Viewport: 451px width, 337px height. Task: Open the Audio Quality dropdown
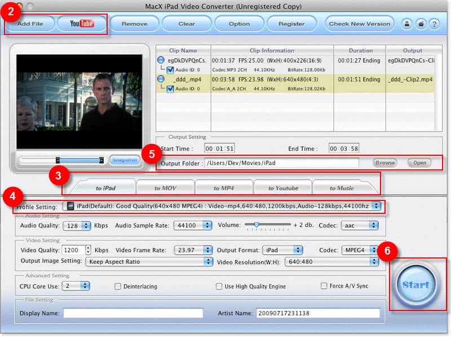[77, 226]
